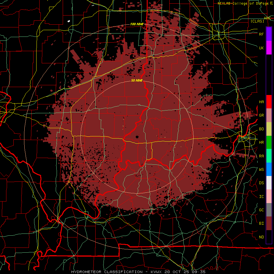Select the gray GC legend swatch
The height and width of the screenshot is (274, 274).
coord(269,210)
